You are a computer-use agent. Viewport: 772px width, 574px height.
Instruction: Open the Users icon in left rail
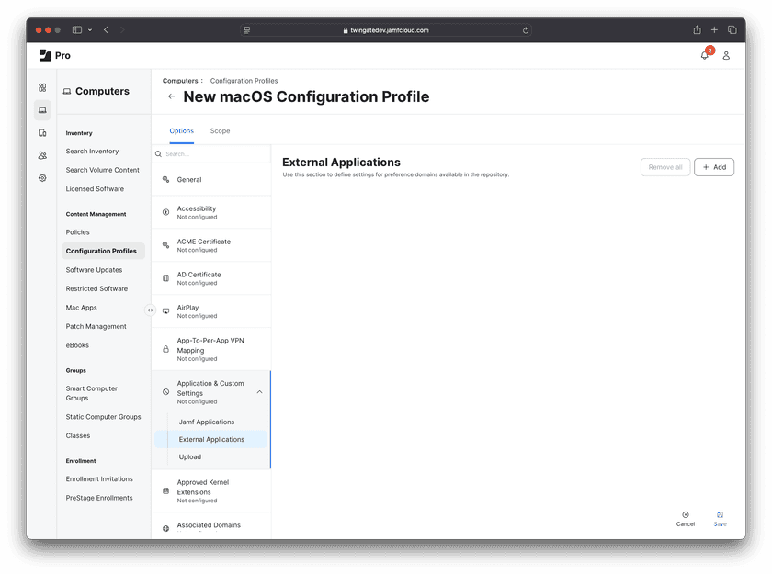tap(42, 155)
